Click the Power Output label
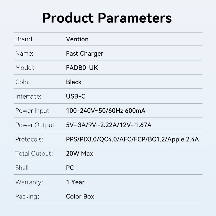 [x=36, y=125]
